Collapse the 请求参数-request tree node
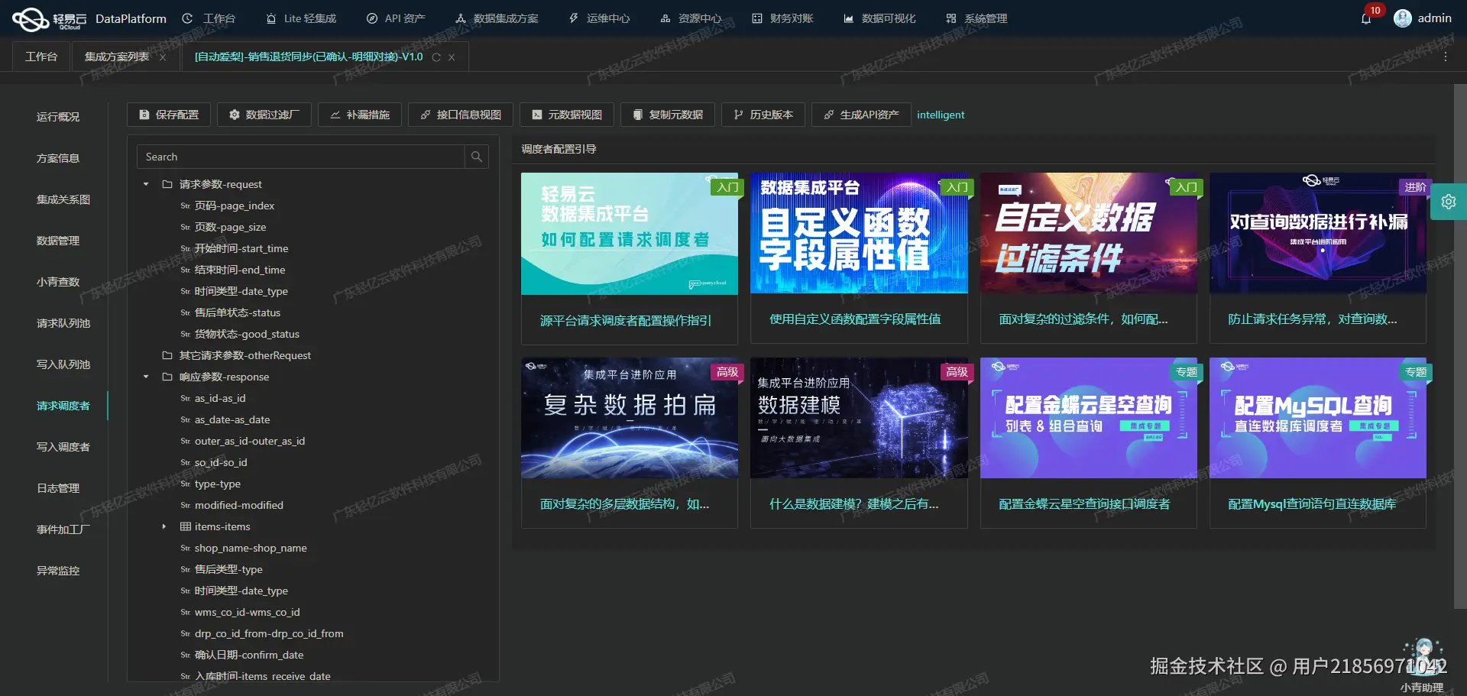 coord(145,184)
